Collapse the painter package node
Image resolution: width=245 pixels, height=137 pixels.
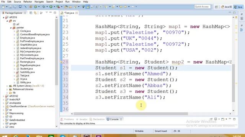tap(11, 28)
